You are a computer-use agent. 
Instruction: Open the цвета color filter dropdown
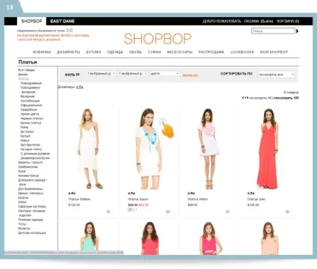[164, 73]
